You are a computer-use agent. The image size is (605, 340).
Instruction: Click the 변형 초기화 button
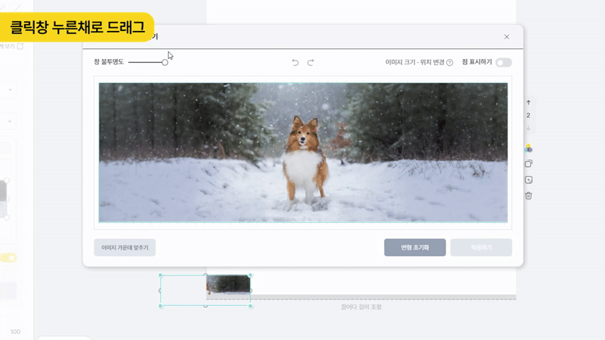[x=414, y=248]
